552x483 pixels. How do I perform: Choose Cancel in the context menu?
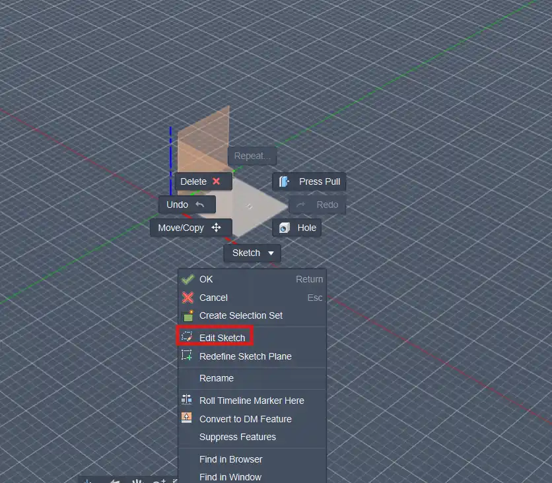[252, 298]
